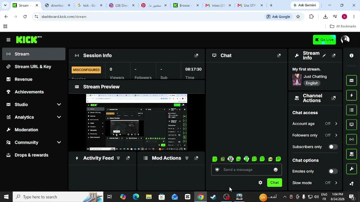Click the English language tag
Image resolution: width=360 pixels, height=202 pixels.
point(312,83)
